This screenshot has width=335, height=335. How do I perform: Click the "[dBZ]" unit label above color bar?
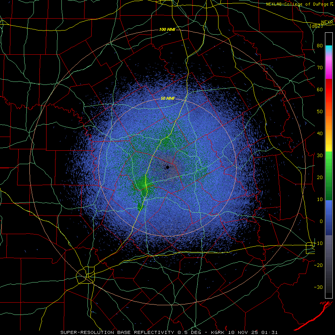tap(316, 26)
